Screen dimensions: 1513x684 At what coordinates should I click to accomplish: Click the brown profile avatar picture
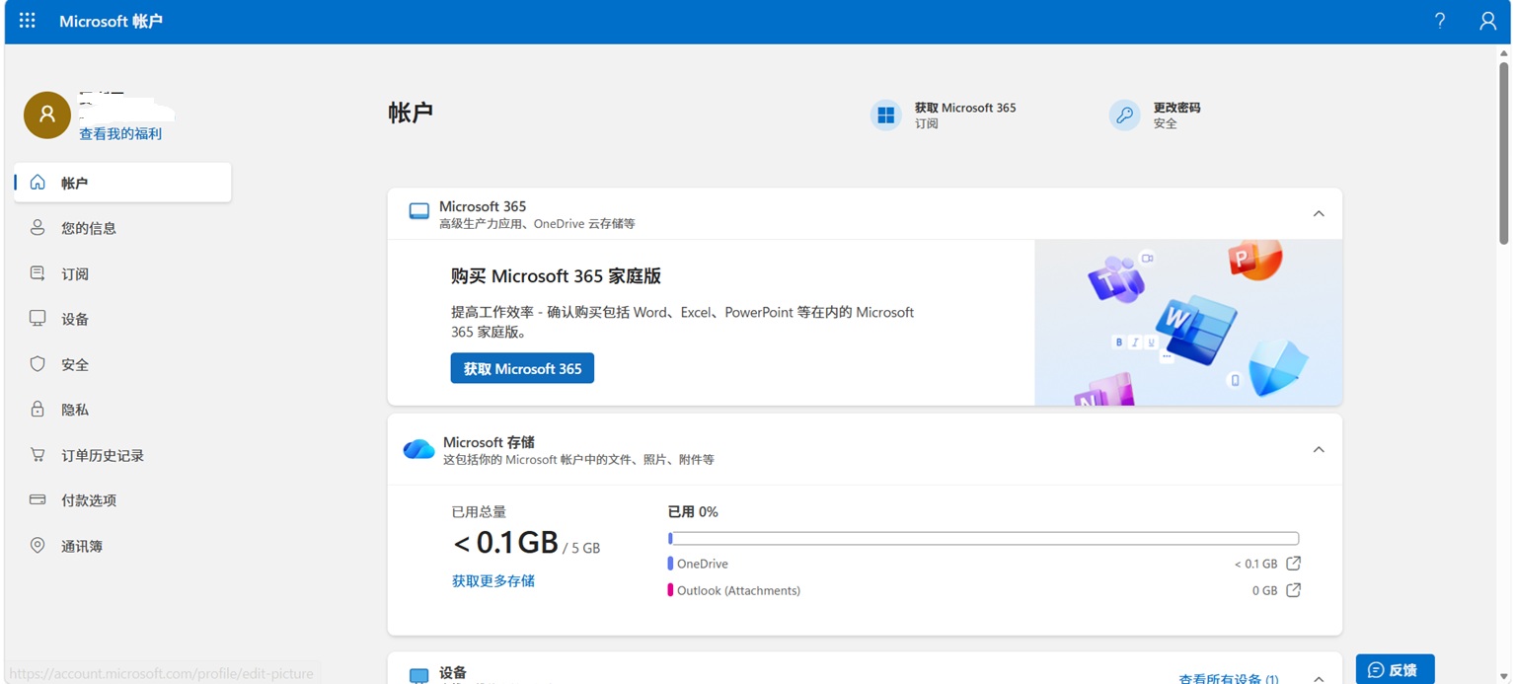(x=47, y=114)
